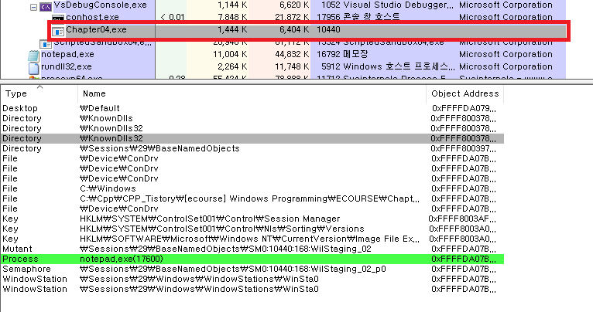Click the conhost.exe process icon
The image size is (593, 312).
58,19
